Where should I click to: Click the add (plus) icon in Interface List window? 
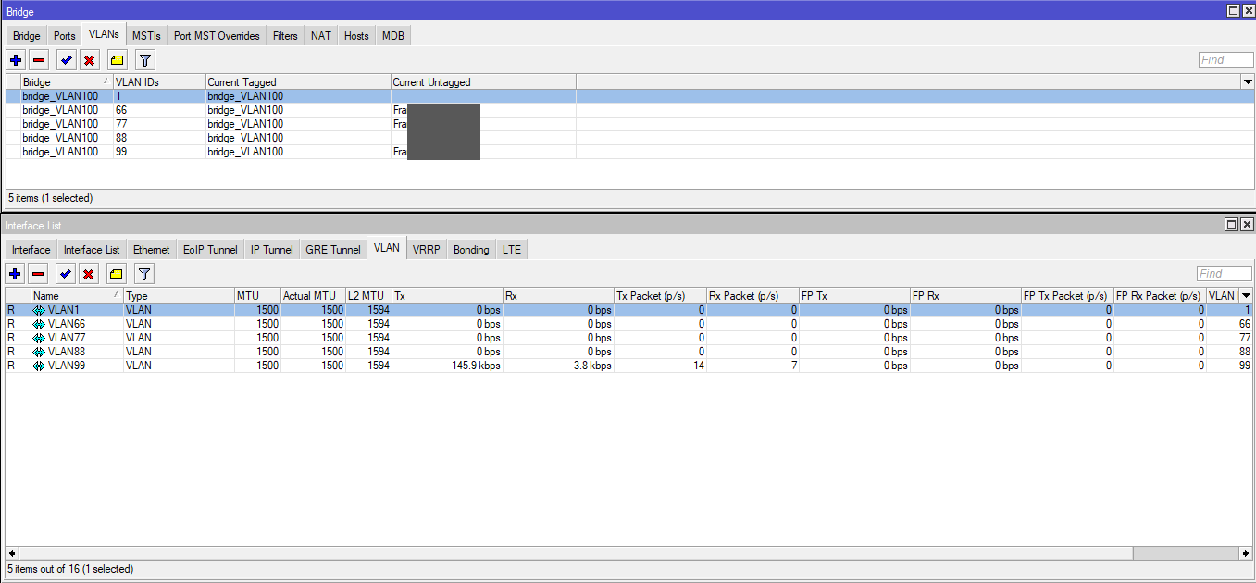pyautogui.click(x=16, y=274)
